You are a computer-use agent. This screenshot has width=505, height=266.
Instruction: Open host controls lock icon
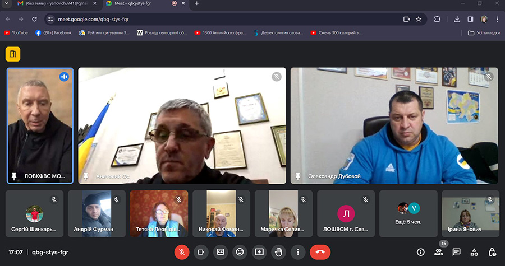[x=492, y=252]
